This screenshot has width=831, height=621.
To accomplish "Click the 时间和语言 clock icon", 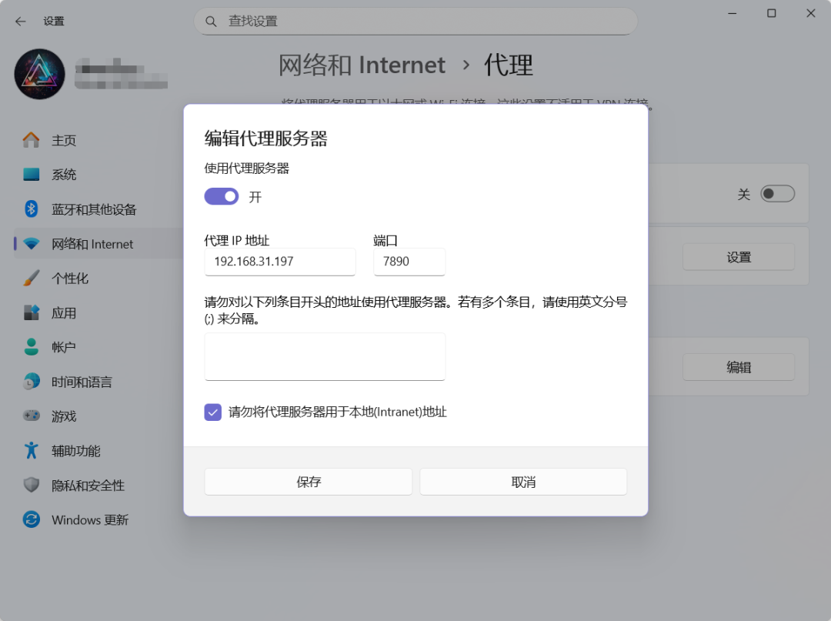I will [x=32, y=382].
